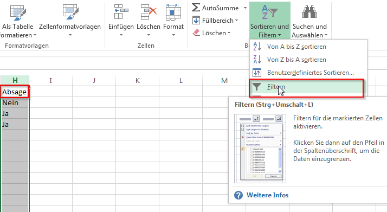Expand the Einfügen dropdown arrow
The width and height of the screenshot is (387, 212).
[121, 35]
